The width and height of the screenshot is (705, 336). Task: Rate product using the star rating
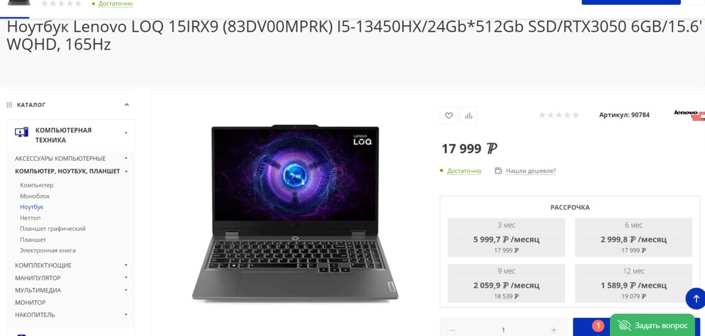[559, 115]
